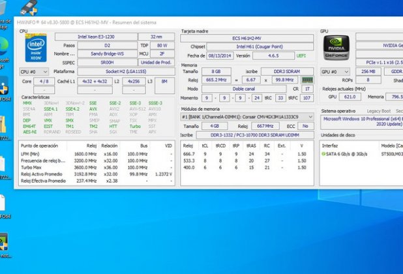
Task: Click the AVX feature flag
Action: coord(93,109)
